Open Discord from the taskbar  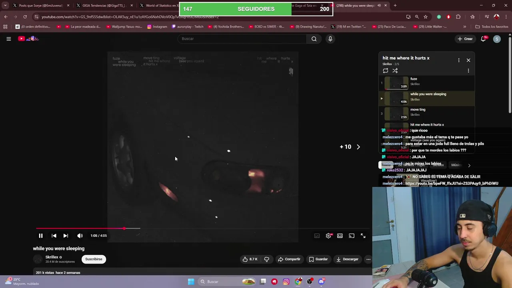[x=321, y=282]
